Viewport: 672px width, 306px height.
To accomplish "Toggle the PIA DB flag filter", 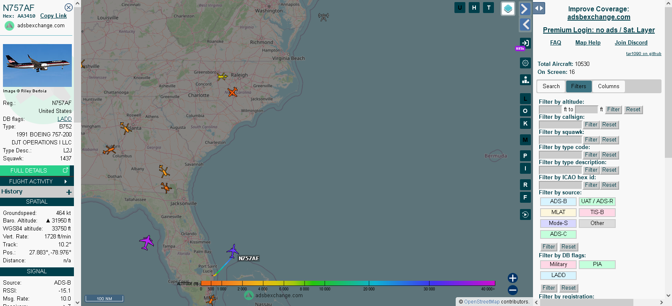I will coord(597,264).
